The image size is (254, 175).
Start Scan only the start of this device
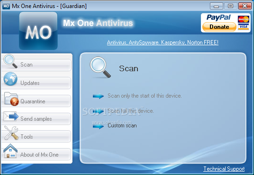tap(145, 96)
